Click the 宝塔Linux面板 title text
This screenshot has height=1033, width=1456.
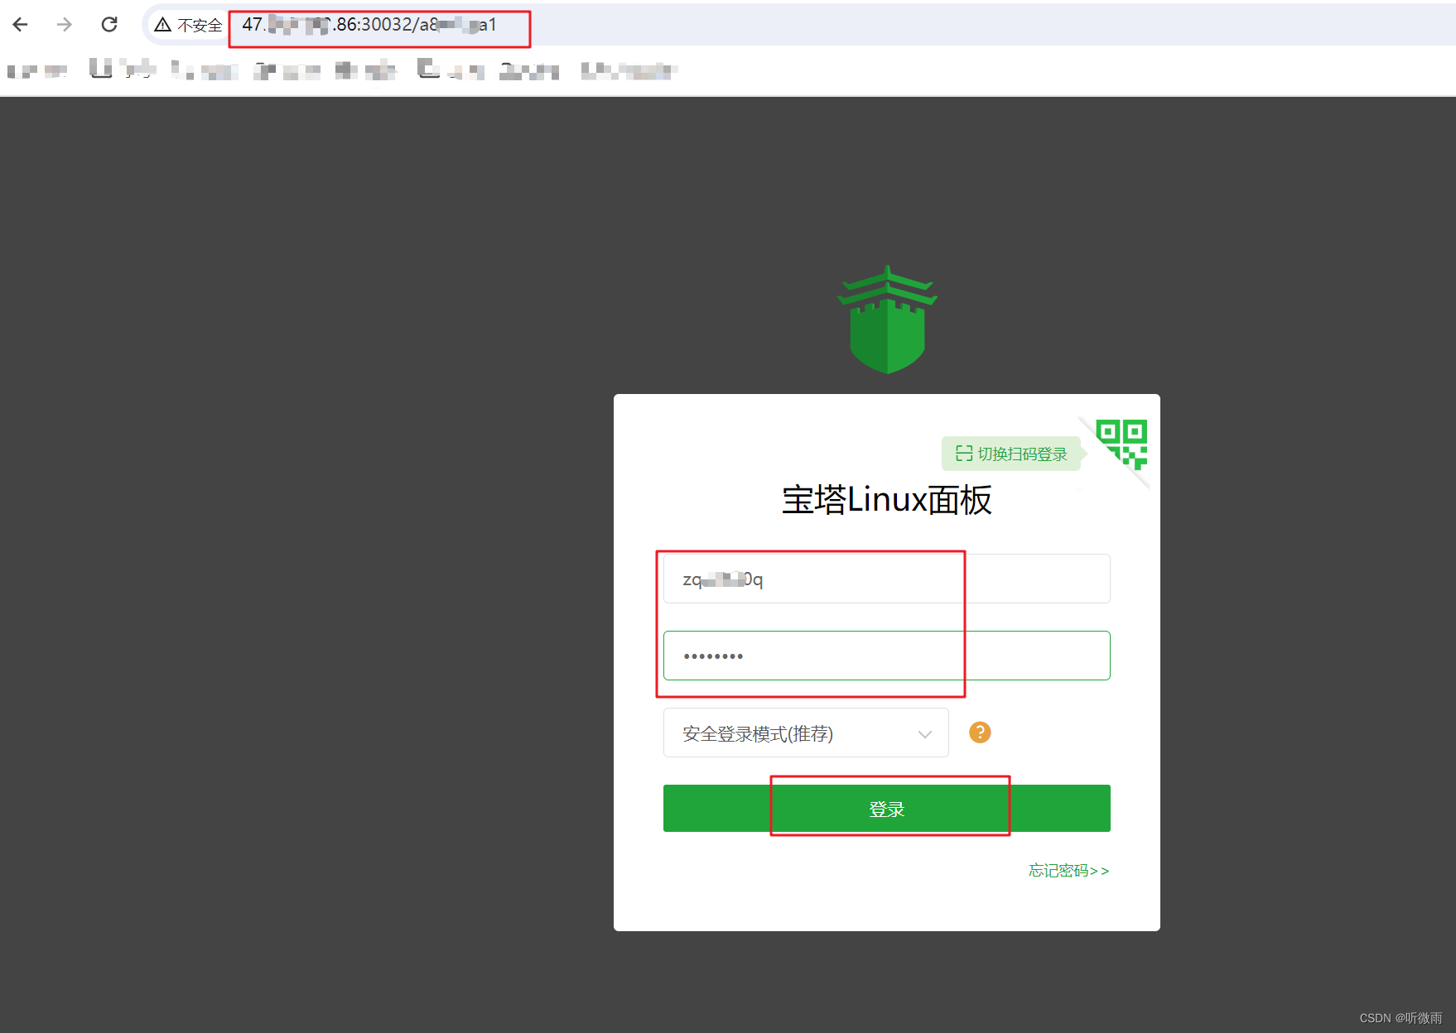pyautogui.click(x=886, y=500)
